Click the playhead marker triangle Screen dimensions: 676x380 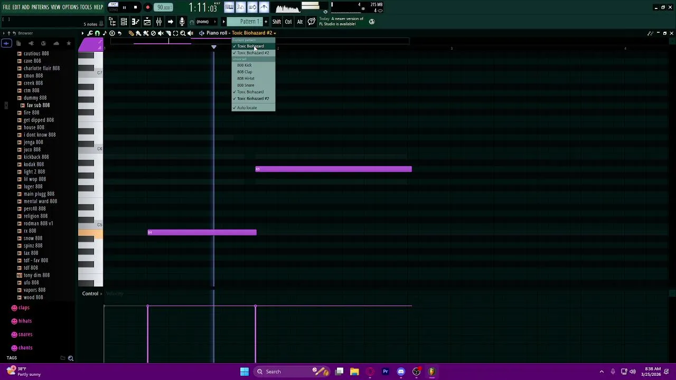pos(213,47)
